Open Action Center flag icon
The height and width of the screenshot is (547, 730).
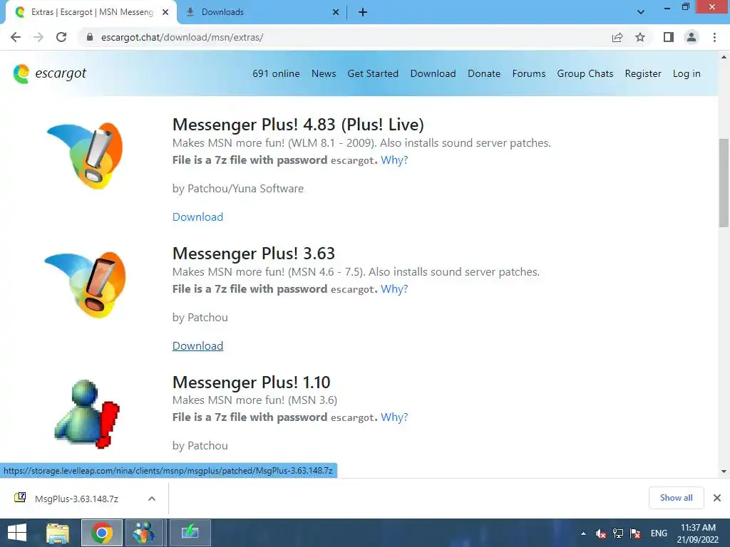tap(635, 533)
